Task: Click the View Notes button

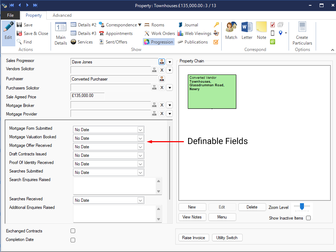Action: 192,217
